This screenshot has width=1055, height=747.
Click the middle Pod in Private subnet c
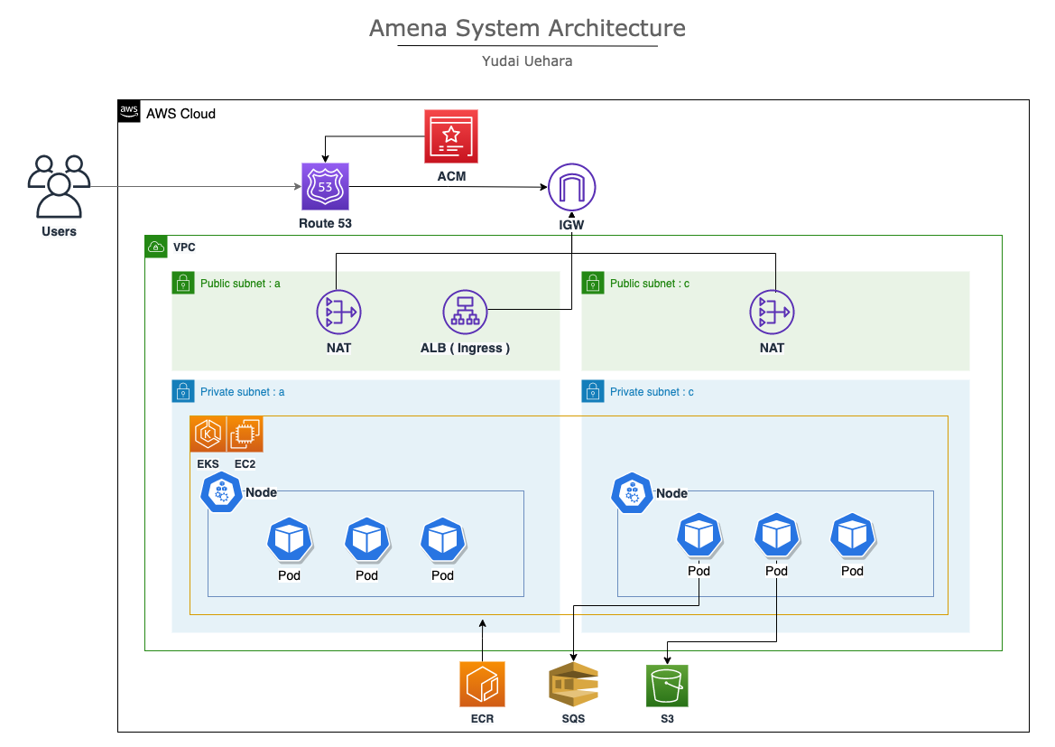pos(775,536)
